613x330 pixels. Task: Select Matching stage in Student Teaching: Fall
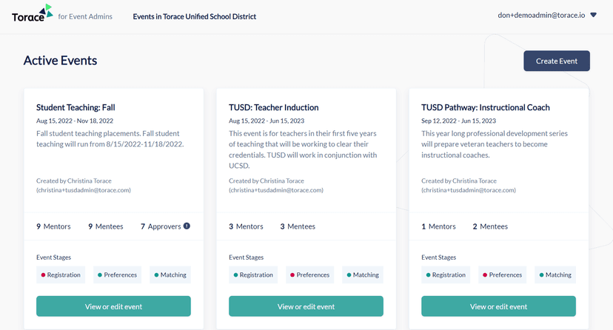click(170, 275)
